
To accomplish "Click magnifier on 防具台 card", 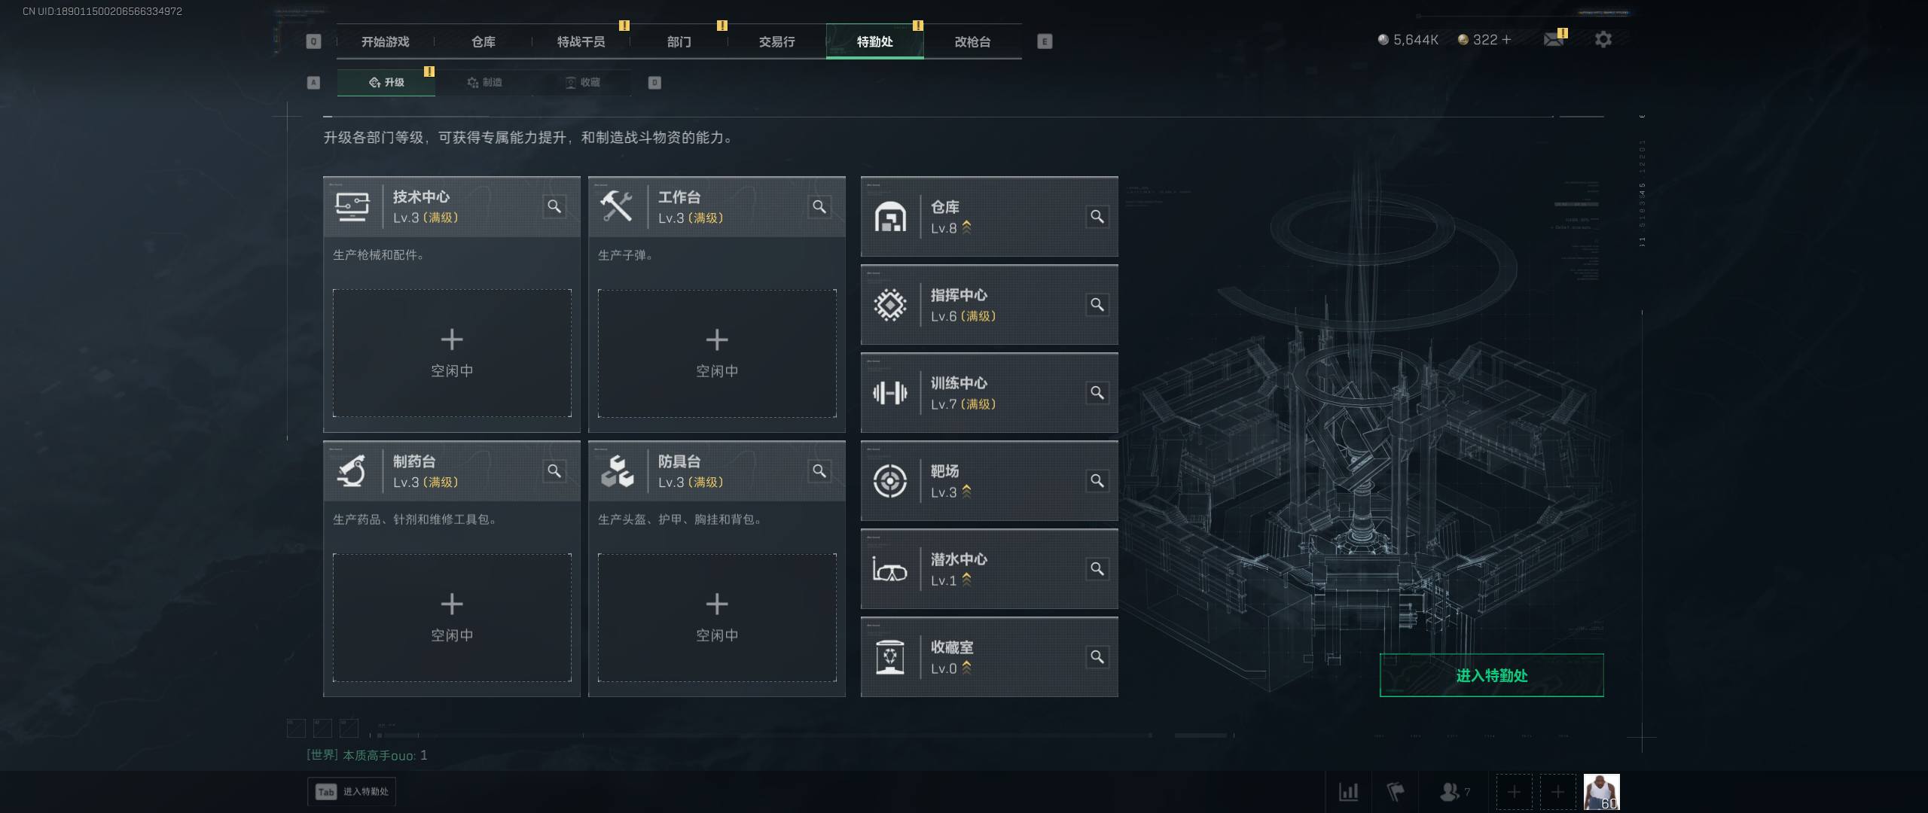I will pos(819,471).
